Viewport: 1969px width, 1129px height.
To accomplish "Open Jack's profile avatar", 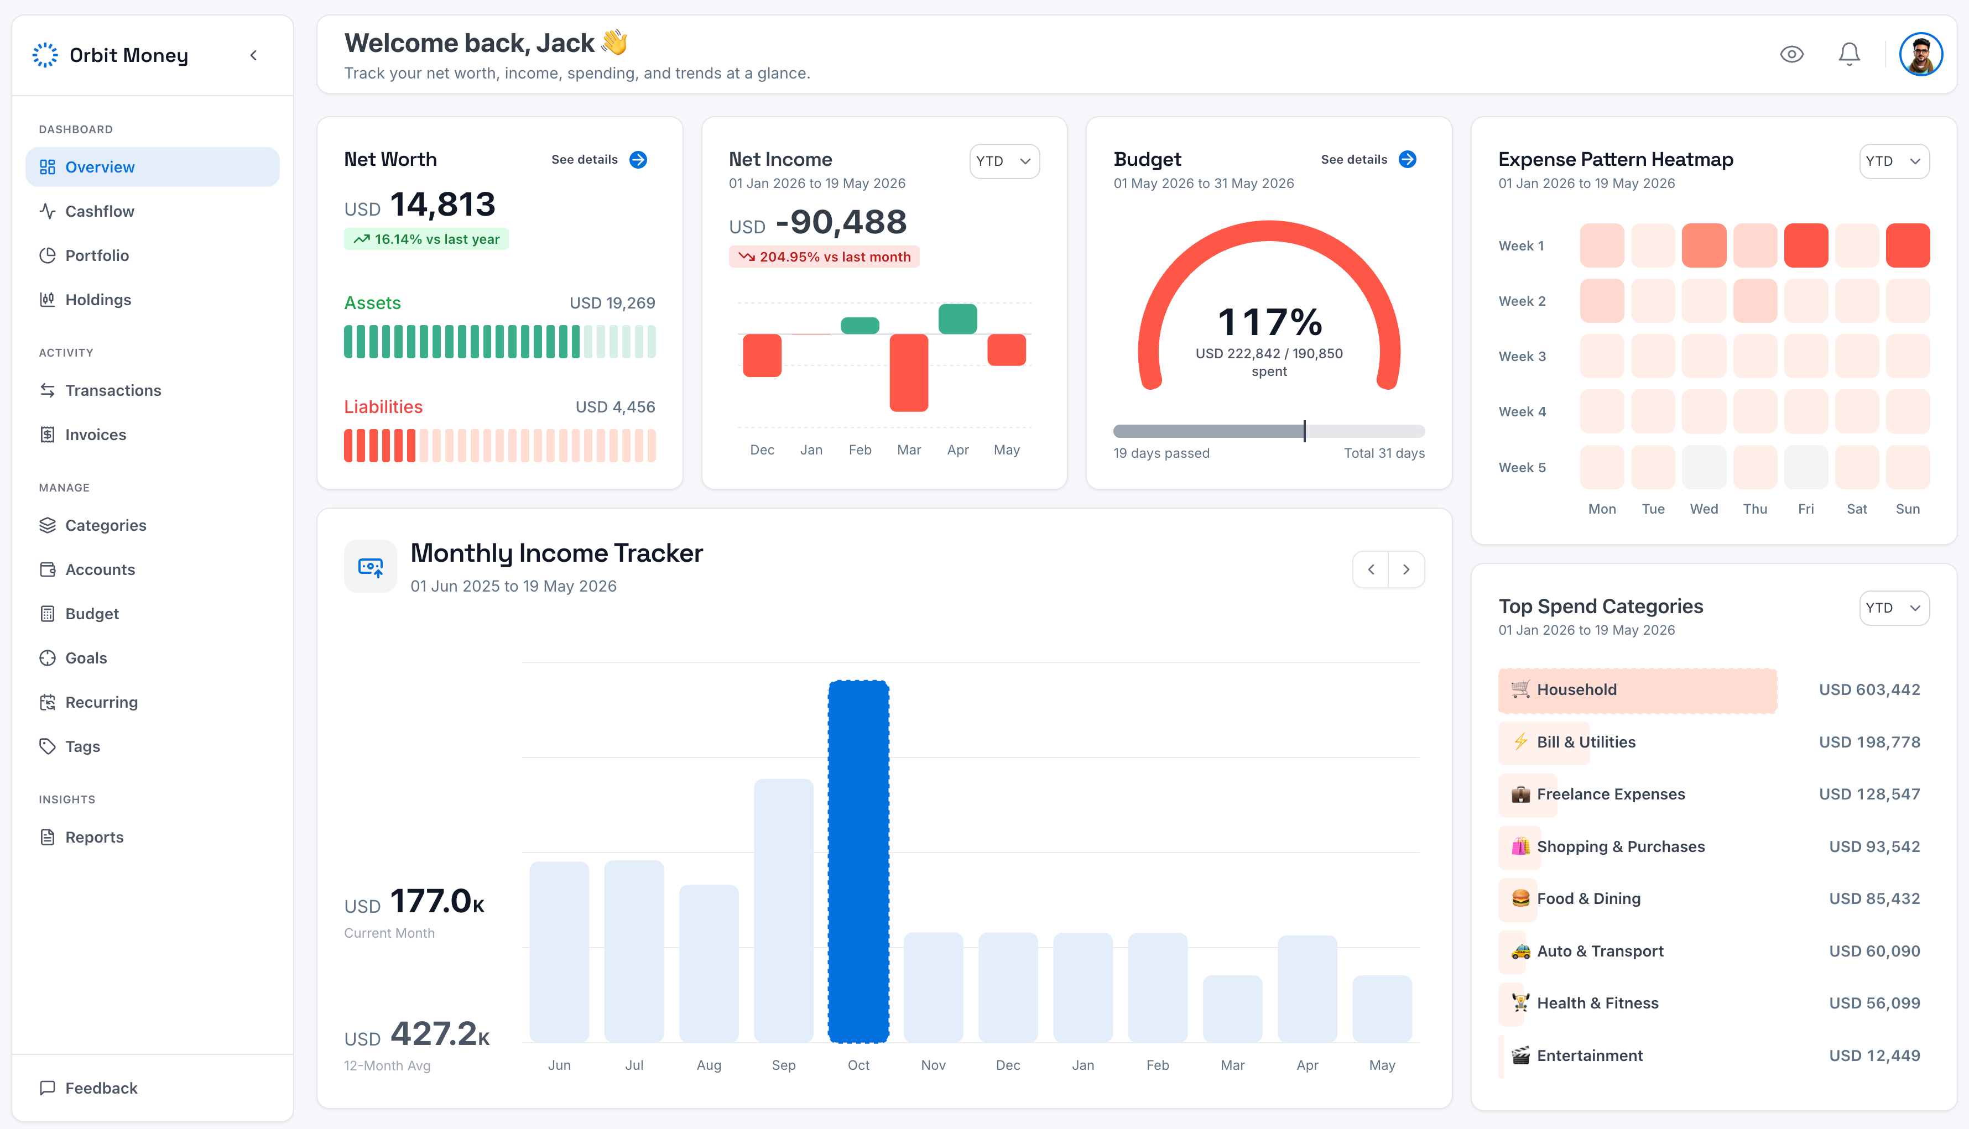I will 1921,54.
